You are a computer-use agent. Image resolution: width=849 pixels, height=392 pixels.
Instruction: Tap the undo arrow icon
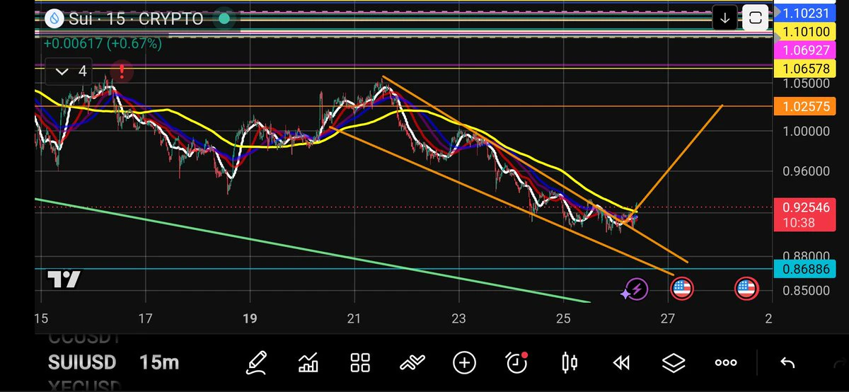pos(787,363)
